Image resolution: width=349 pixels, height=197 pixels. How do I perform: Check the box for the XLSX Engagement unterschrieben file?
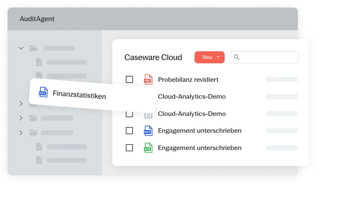pyautogui.click(x=129, y=148)
